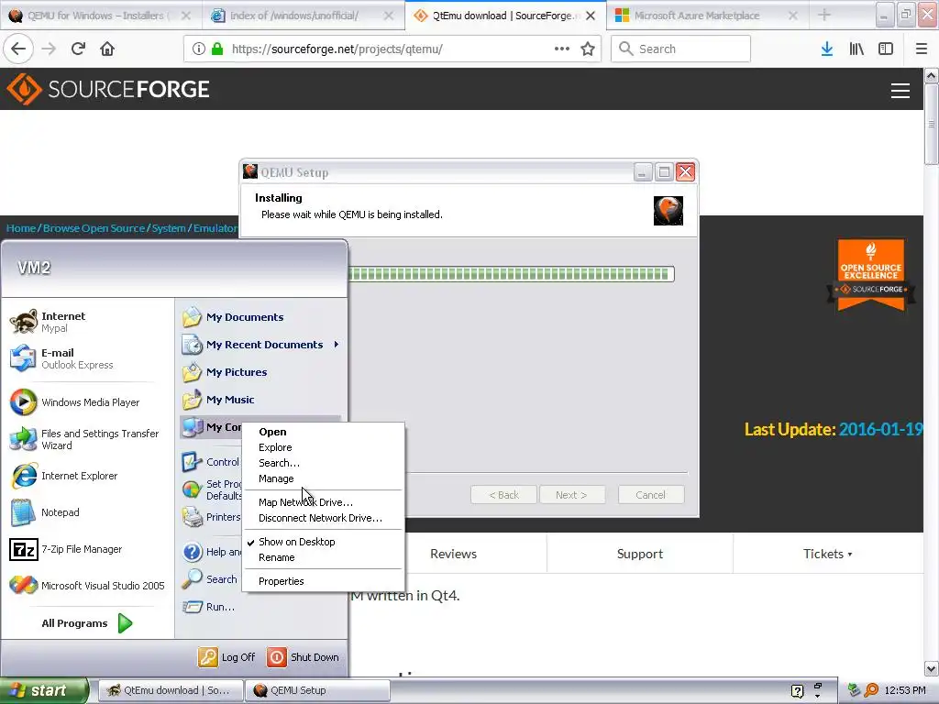Launch Mypal Internet from Start menu
This screenshot has height=704, width=939.
click(x=87, y=322)
